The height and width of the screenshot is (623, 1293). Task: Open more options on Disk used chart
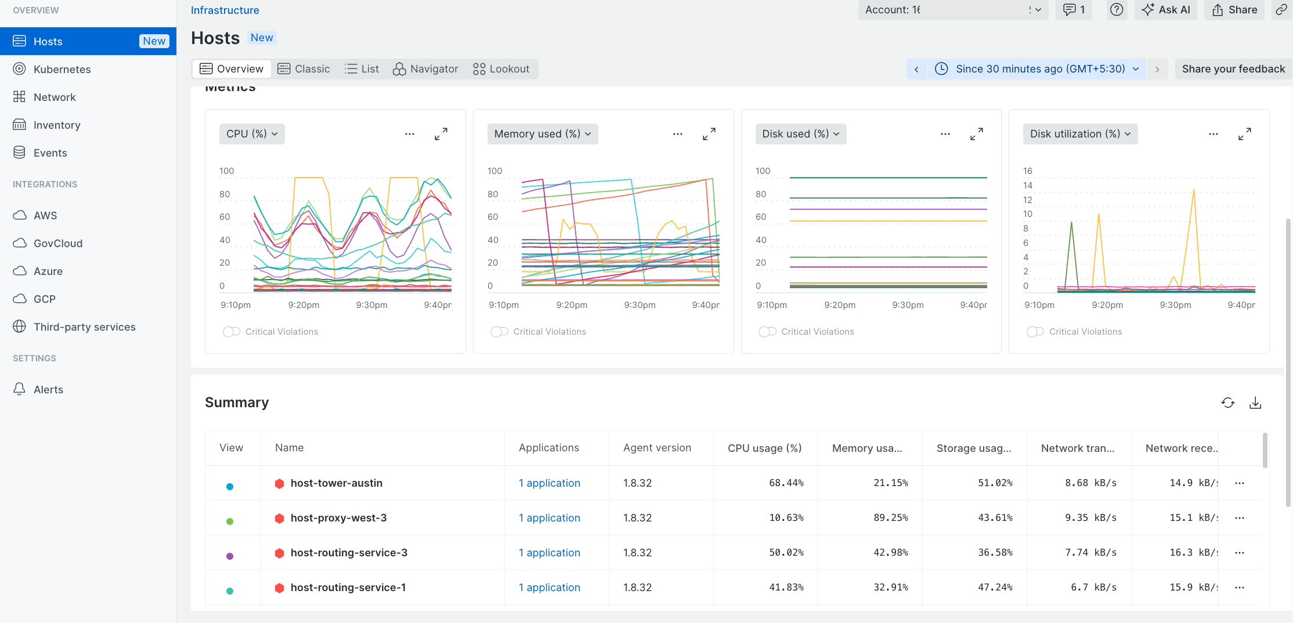tap(945, 134)
